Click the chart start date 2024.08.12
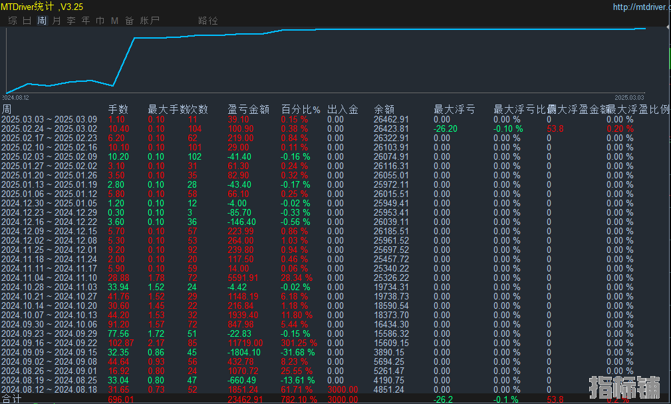Image resolution: width=671 pixels, height=404 pixels. (x=15, y=98)
